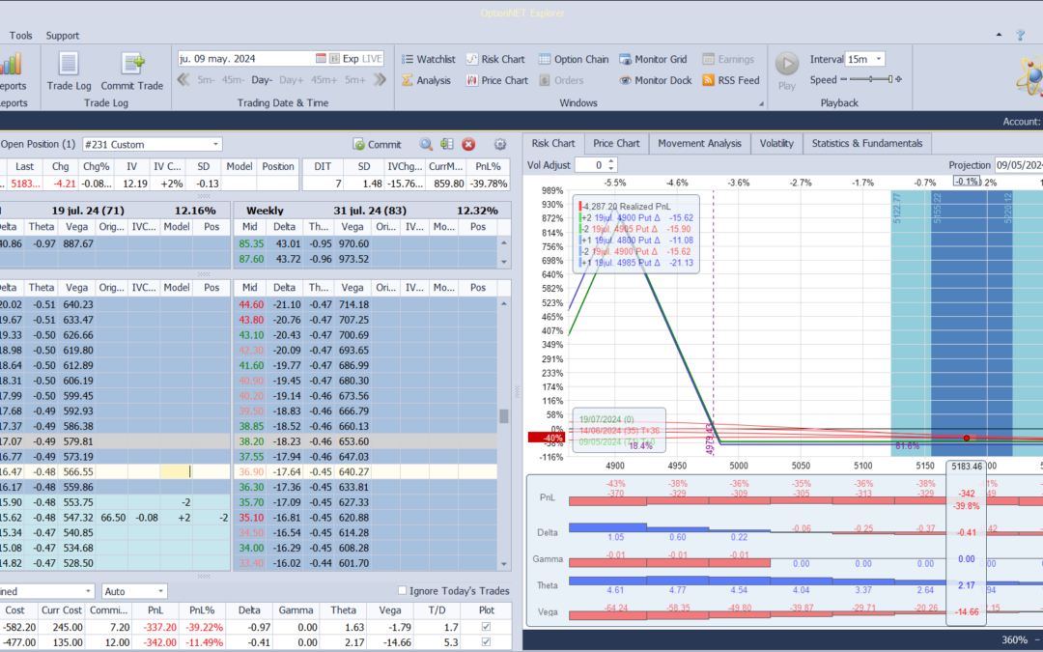Switch to the Volatility tab

click(x=776, y=143)
